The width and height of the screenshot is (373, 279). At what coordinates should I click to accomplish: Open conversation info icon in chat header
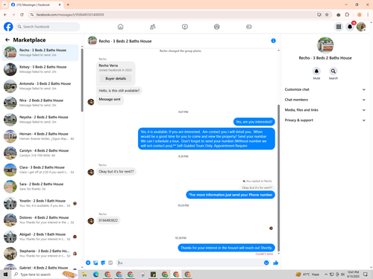tap(273, 41)
